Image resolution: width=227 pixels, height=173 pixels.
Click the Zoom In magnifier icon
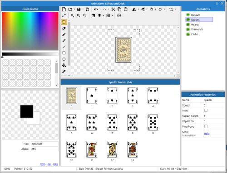[x=72, y=15]
